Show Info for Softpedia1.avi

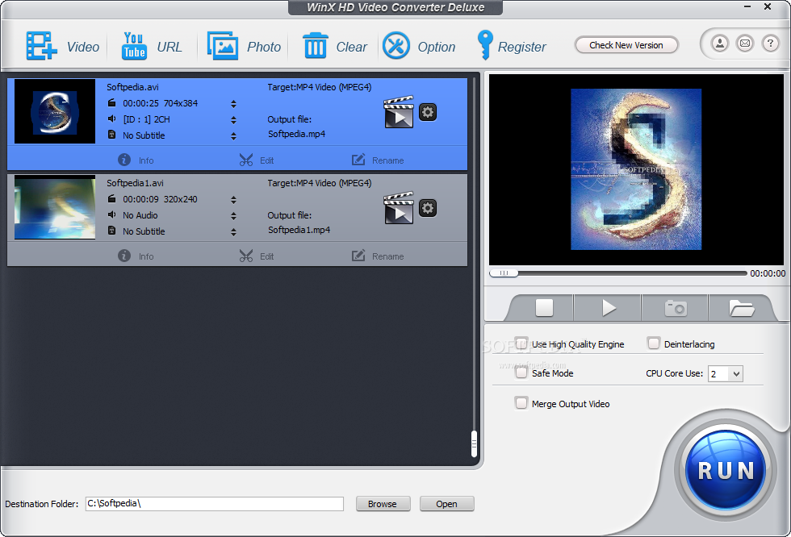pyautogui.click(x=136, y=256)
